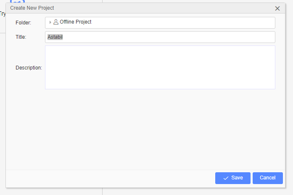Focus the Title input field
Image resolution: width=293 pixels, height=195 pixels.
click(160, 37)
